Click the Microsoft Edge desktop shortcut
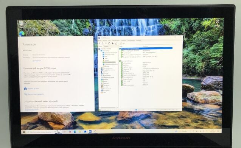The height and width of the screenshot is (148, 241). [x=22, y=34]
